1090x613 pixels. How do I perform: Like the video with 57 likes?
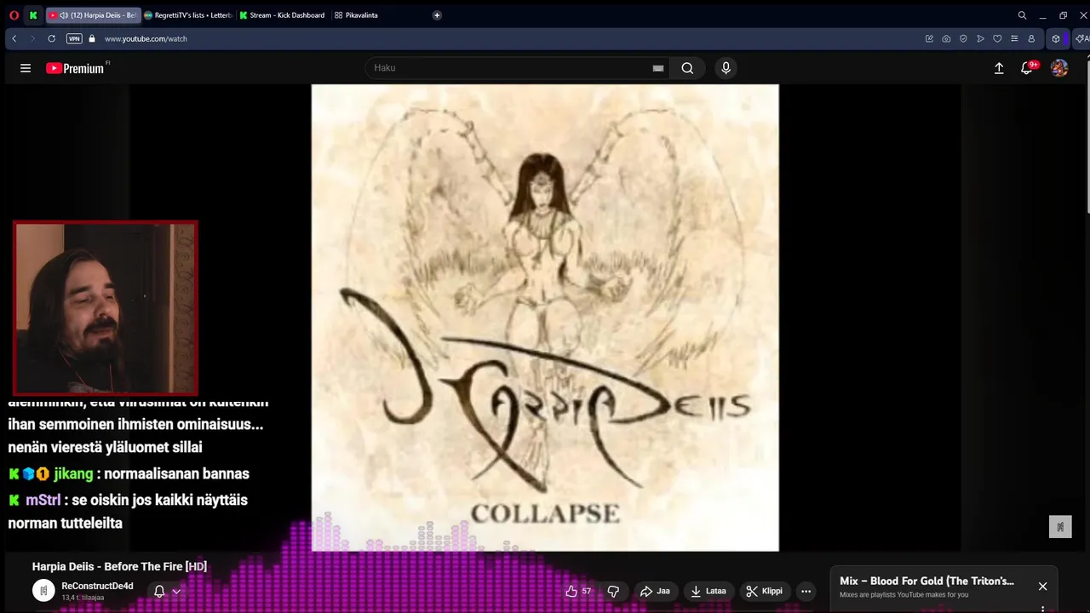pos(578,591)
